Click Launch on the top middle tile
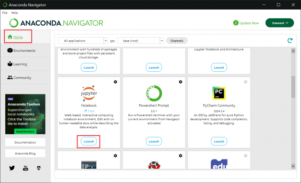The height and width of the screenshot is (183, 301). click(x=154, y=67)
